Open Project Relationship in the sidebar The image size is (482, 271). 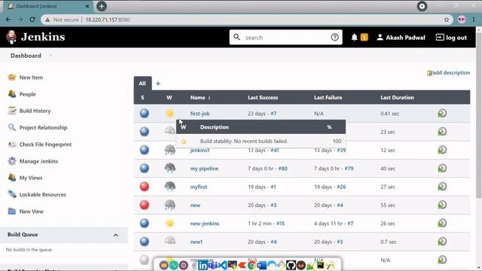click(x=43, y=127)
